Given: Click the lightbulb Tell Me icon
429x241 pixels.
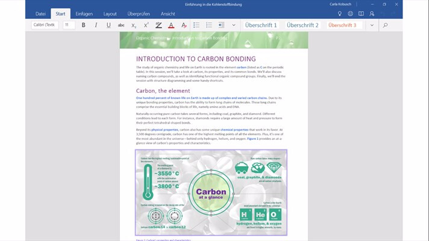Looking at the screenshot, I should pyautogui.click(x=340, y=14).
